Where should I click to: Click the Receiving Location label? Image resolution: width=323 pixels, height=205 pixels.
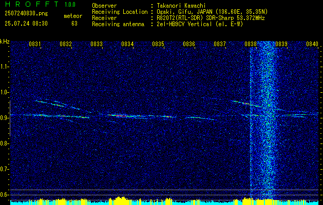pyautogui.click(x=120, y=12)
